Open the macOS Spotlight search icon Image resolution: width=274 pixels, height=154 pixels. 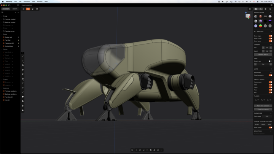250,2
